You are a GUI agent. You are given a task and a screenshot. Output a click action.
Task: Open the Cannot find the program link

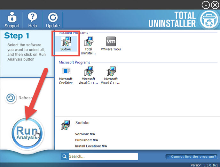(192, 157)
